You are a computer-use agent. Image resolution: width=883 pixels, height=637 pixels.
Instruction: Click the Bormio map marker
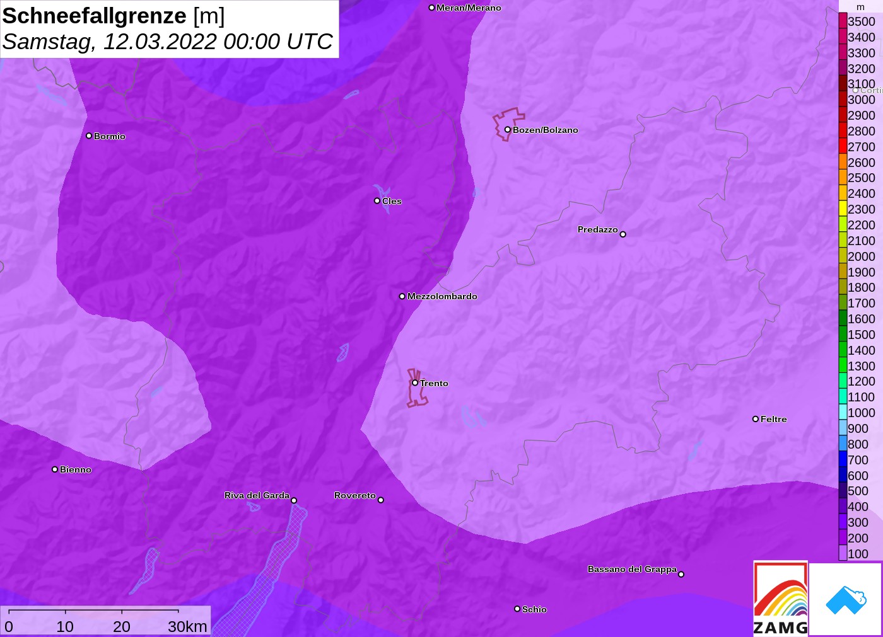pyautogui.click(x=89, y=135)
